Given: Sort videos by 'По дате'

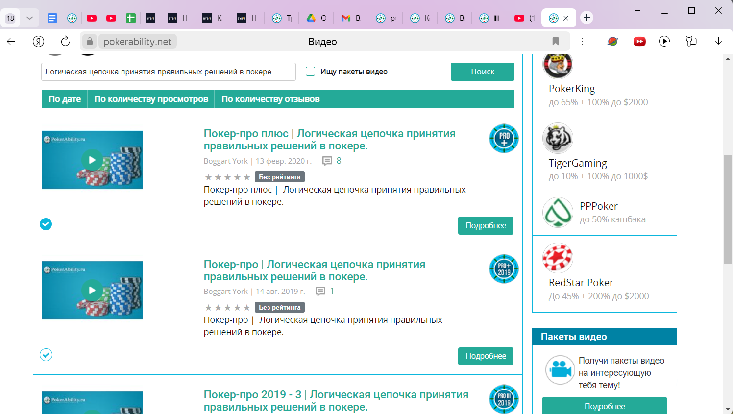Looking at the screenshot, I should click(65, 99).
